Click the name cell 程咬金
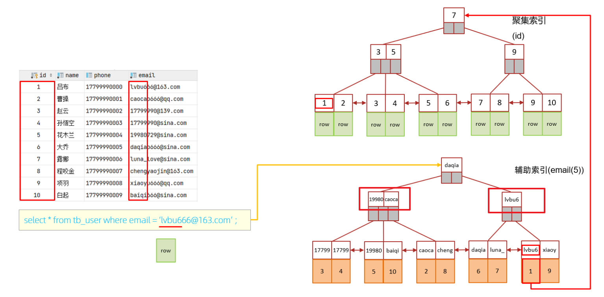Image resolution: width=604 pixels, height=297 pixels. point(66,171)
